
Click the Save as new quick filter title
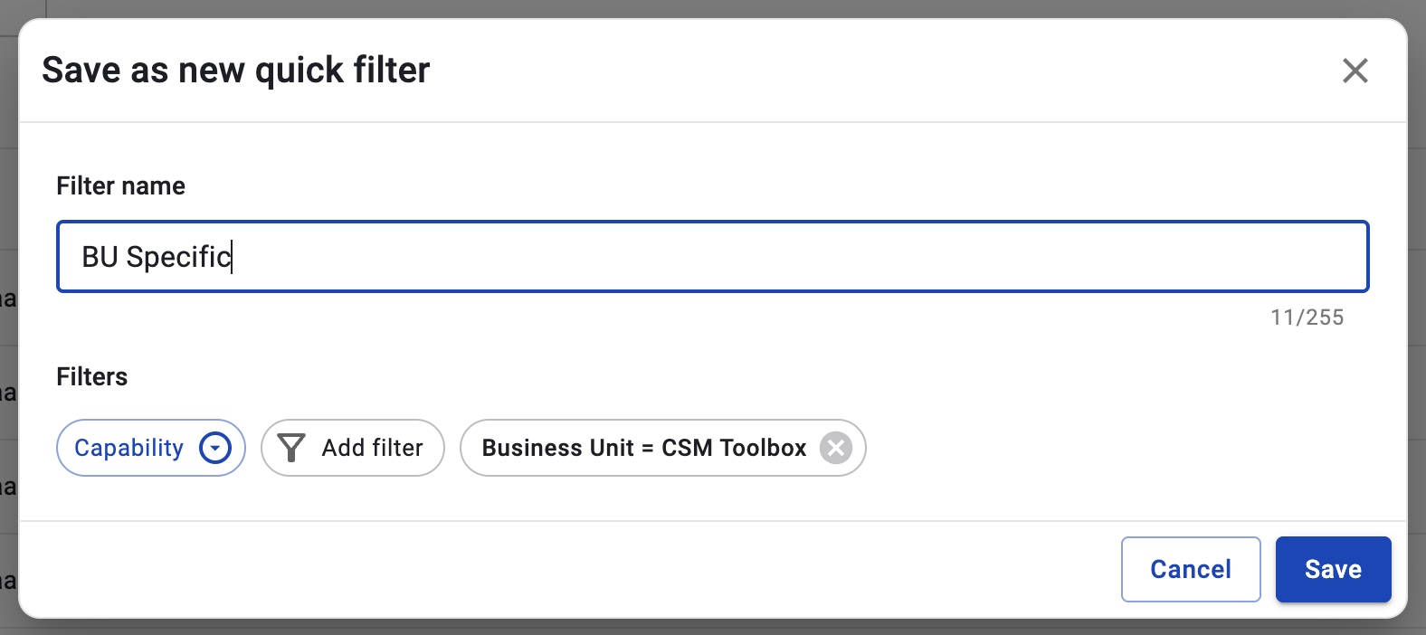pyautogui.click(x=236, y=71)
